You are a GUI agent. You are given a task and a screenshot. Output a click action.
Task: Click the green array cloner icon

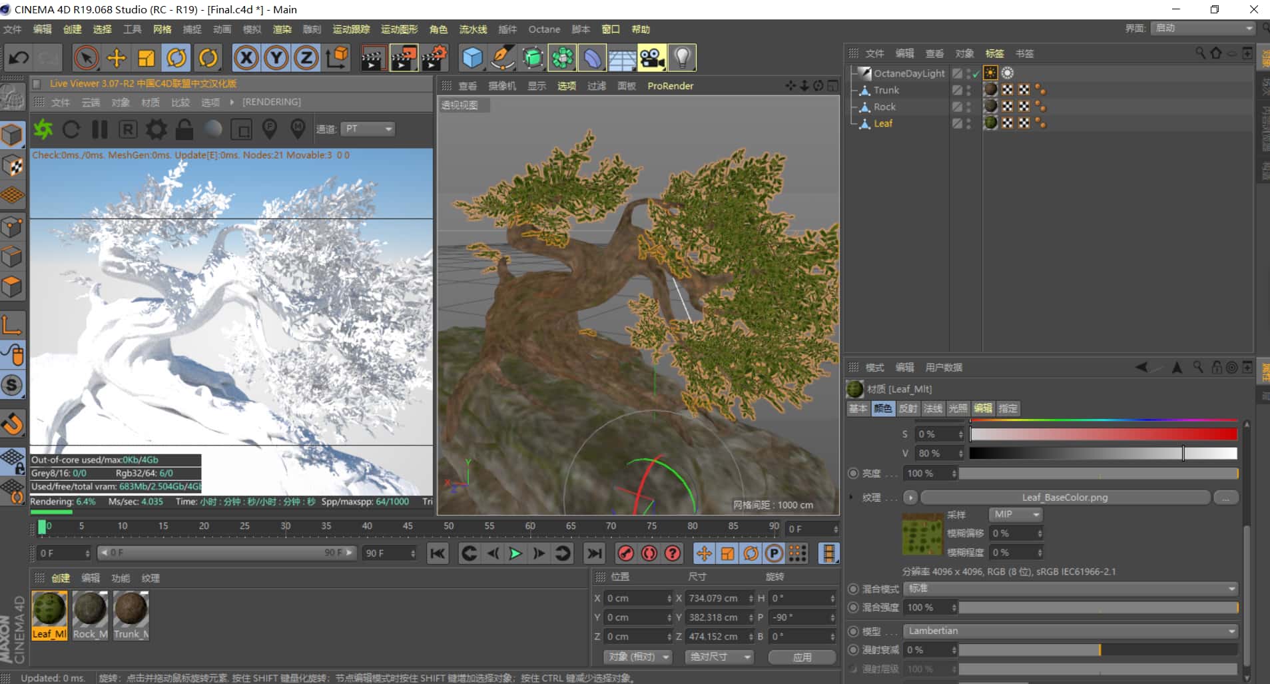pos(563,58)
